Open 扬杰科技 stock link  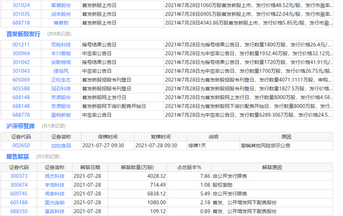55,176
